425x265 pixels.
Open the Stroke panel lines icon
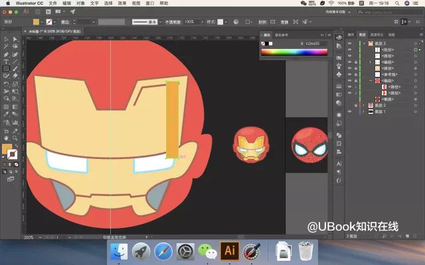(x=339, y=86)
